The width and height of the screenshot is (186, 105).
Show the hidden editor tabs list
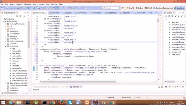(151, 13)
